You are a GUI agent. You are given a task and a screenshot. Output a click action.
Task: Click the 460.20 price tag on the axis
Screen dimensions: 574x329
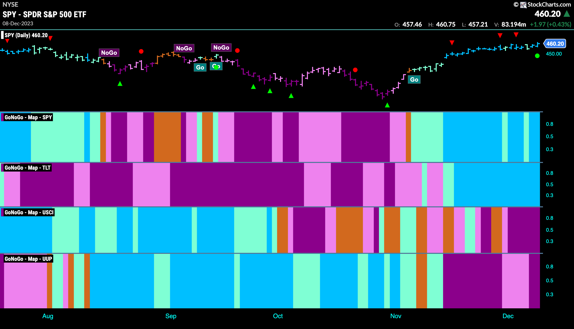[x=555, y=44]
